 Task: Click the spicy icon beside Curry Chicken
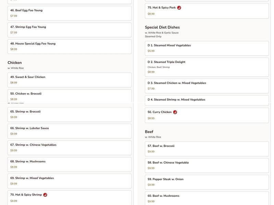tap(175, 112)
